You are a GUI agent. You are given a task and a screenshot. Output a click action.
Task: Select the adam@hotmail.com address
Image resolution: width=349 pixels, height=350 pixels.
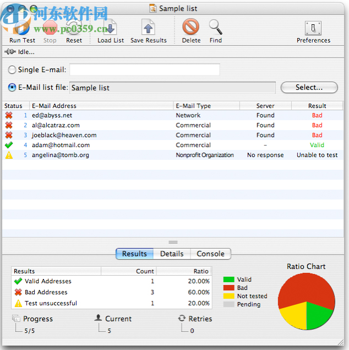point(61,145)
